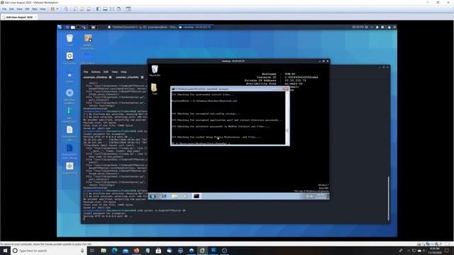
Task: Open VMware View menu
Action: pyautogui.click(x=19, y=9)
